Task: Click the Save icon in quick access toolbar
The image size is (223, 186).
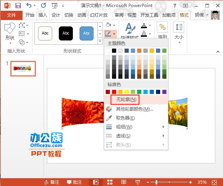Action: click(18, 6)
